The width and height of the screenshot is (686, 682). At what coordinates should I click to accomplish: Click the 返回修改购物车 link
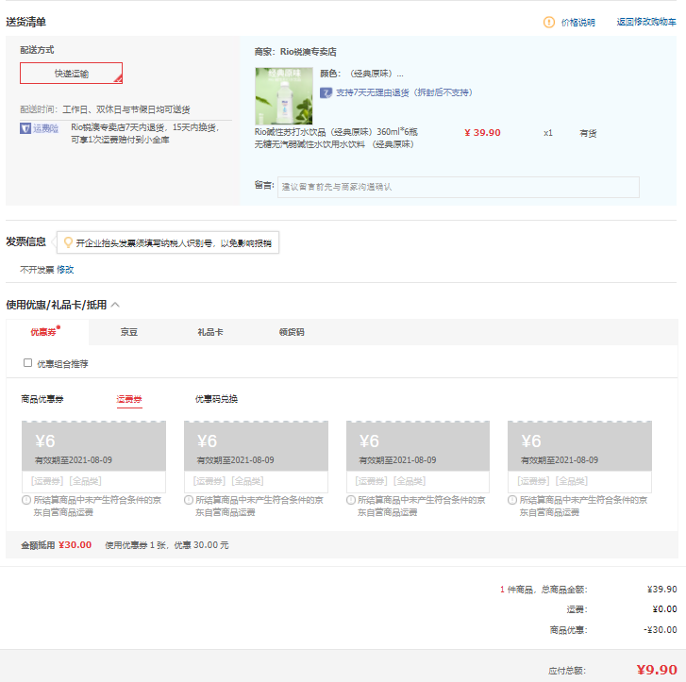[x=646, y=22]
